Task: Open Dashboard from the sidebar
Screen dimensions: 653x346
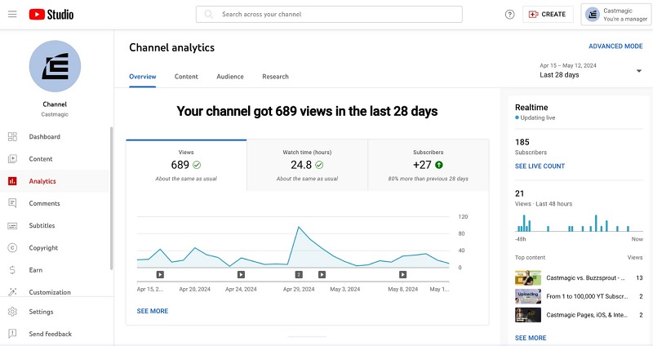Action: click(55, 136)
